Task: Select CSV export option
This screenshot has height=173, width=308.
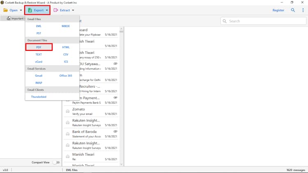Action: (66, 55)
